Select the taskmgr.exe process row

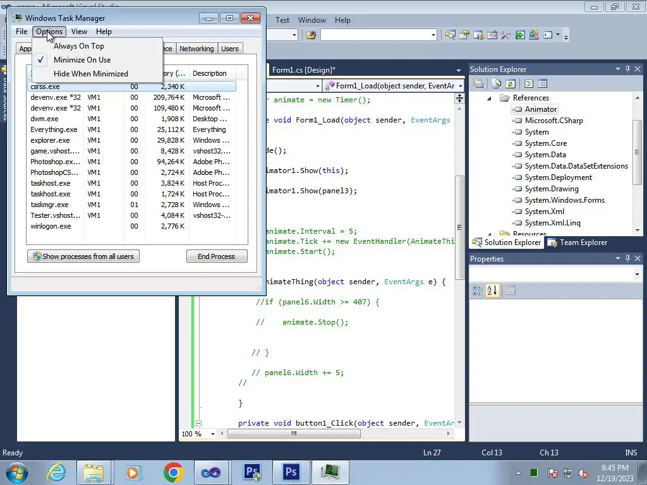click(x=132, y=205)
